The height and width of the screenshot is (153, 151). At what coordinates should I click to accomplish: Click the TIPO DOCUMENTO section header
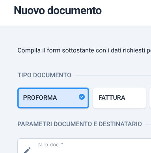tap(44, 75)
